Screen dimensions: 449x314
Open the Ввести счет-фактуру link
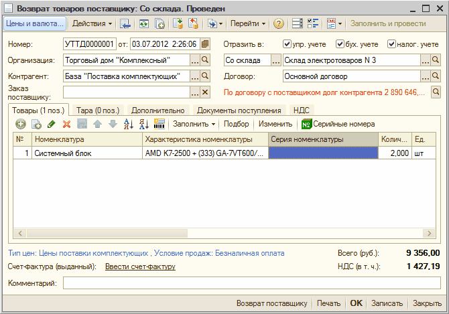(140, 266)
